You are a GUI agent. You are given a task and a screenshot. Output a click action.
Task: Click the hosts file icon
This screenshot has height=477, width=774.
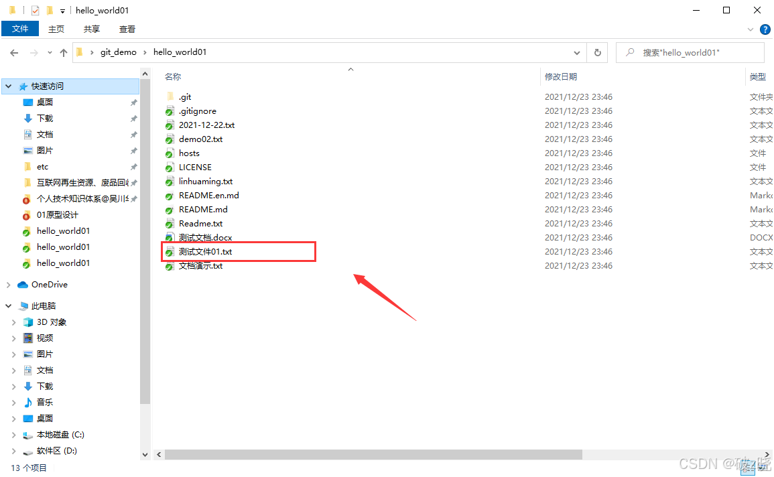[x=170, y=153]
